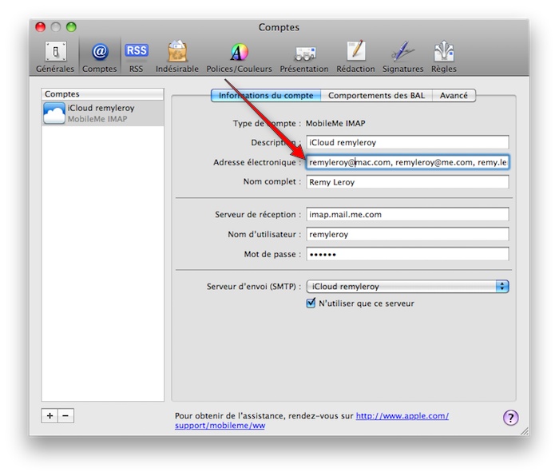The width and height of the screenshot is (559, 476).
Task: Add a new account with plus button
Action: pyautogui.click(x=50, y=416)
